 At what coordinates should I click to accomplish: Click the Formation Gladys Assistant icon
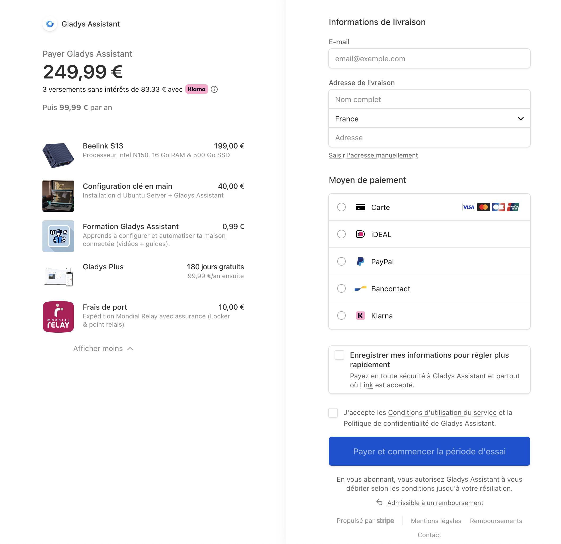coord(58,236)
